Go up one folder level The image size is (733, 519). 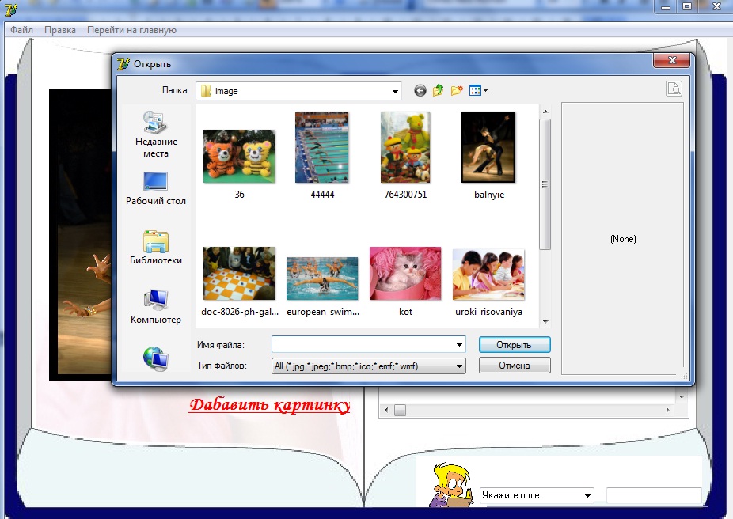point(438,90)
